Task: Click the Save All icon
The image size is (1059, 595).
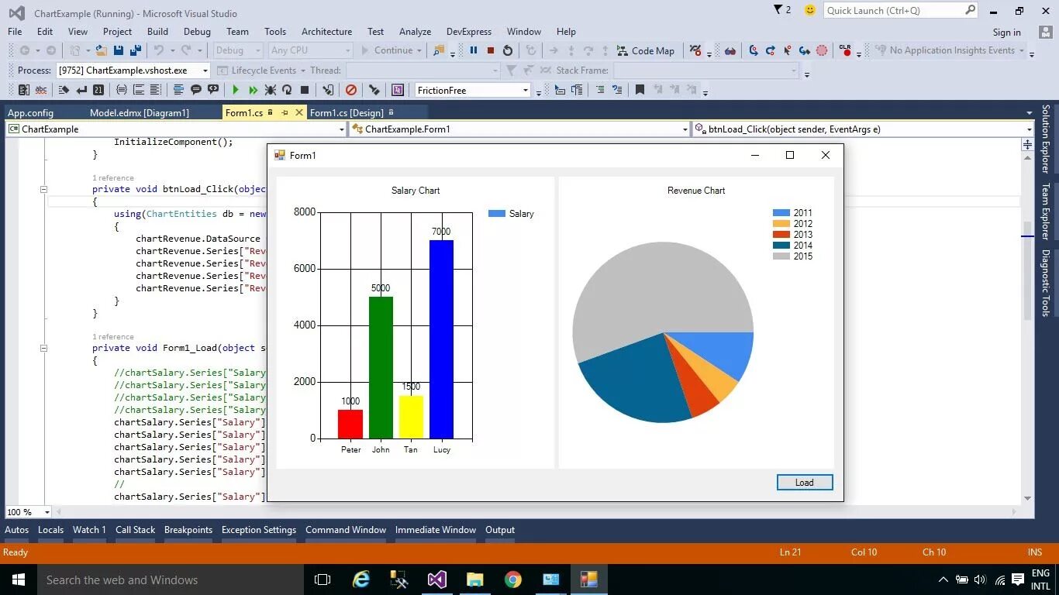Action: 136,50
